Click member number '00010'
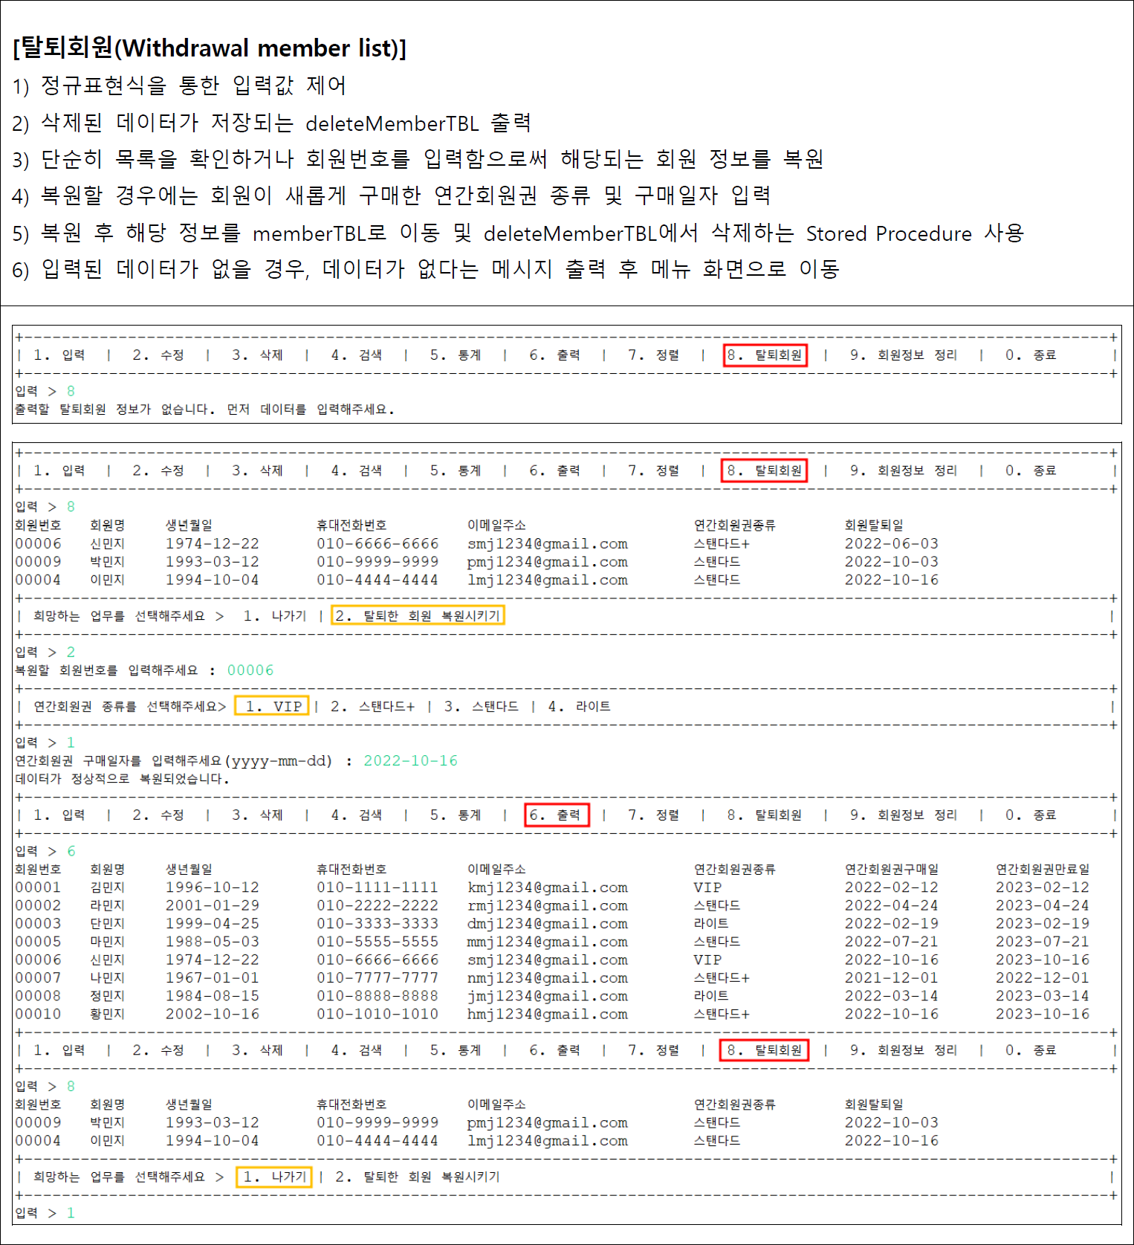Viewport: 1134px width, 1245px height. point(38,1014)
